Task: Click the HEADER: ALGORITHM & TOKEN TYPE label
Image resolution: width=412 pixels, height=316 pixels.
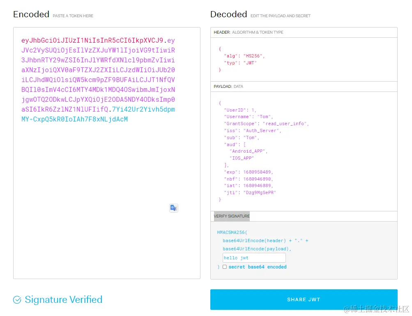Action: point(248,32)
